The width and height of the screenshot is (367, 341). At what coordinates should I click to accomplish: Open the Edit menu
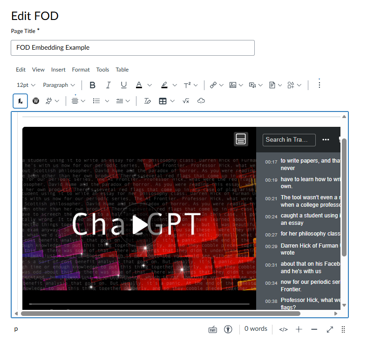pyautogui.click(x=20, y=70)
